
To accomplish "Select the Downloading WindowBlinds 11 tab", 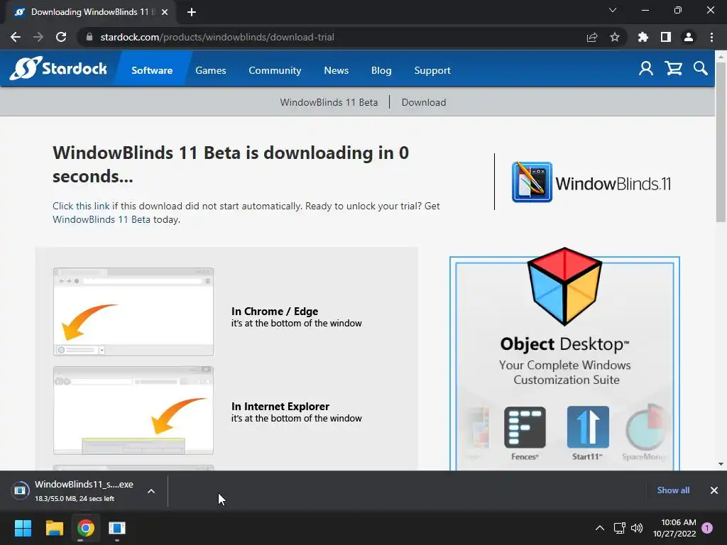I will pos(89,12).
